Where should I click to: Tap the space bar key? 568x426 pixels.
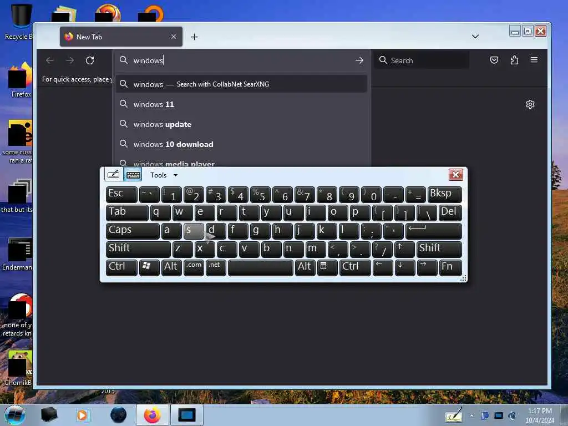pyautogui.click(x=261, y=267)
